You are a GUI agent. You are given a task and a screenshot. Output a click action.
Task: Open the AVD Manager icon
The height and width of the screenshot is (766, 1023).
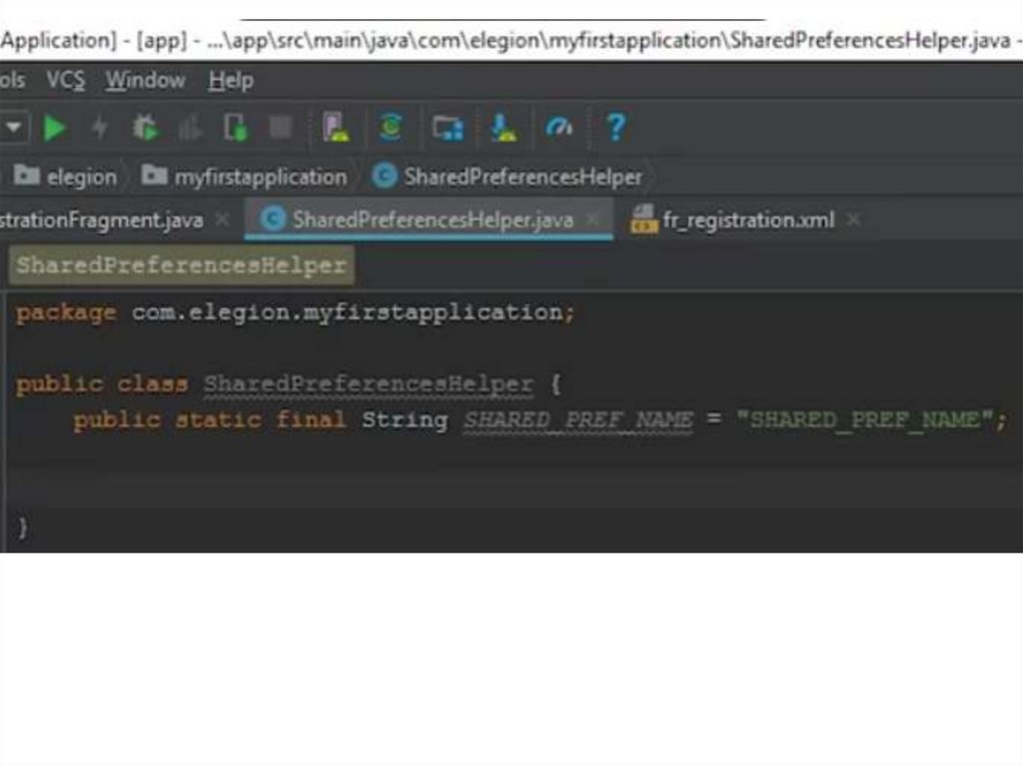(x=336, y=128)
